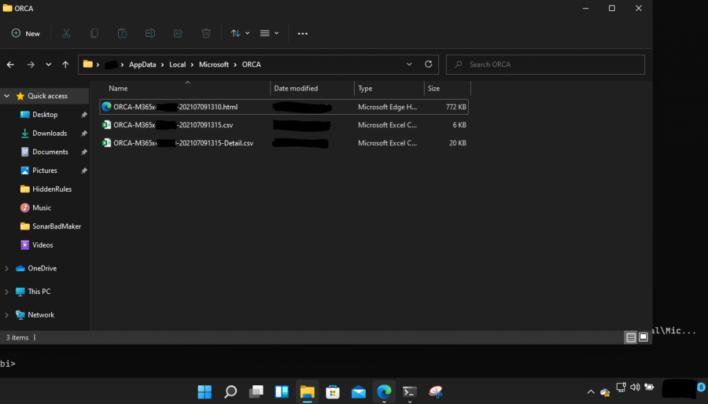Open Videos in Quick access
708x404 pixels.
[42, 245]
